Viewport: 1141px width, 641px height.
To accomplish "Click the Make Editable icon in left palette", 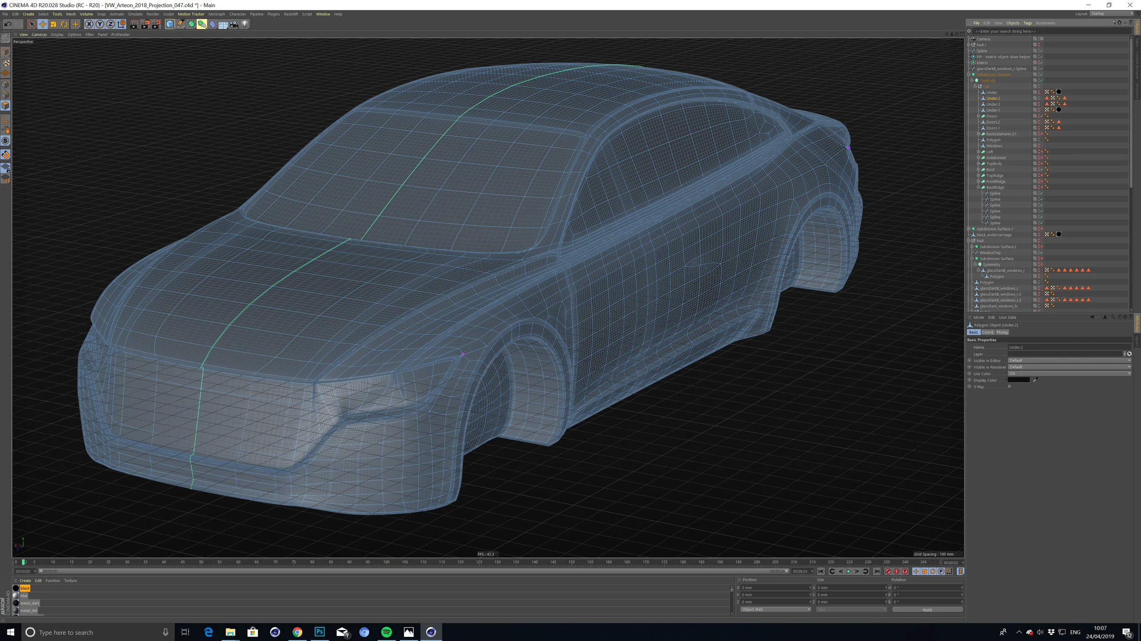I will [5, 38].
